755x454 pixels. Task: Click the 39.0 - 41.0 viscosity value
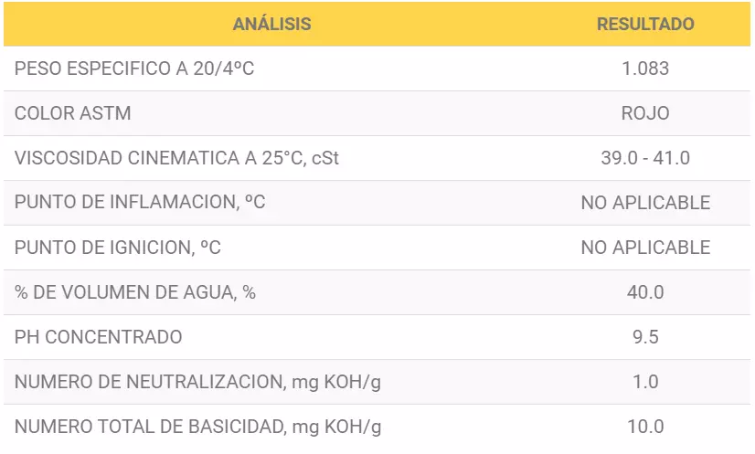pyautogui.click(x=645, y=158)
